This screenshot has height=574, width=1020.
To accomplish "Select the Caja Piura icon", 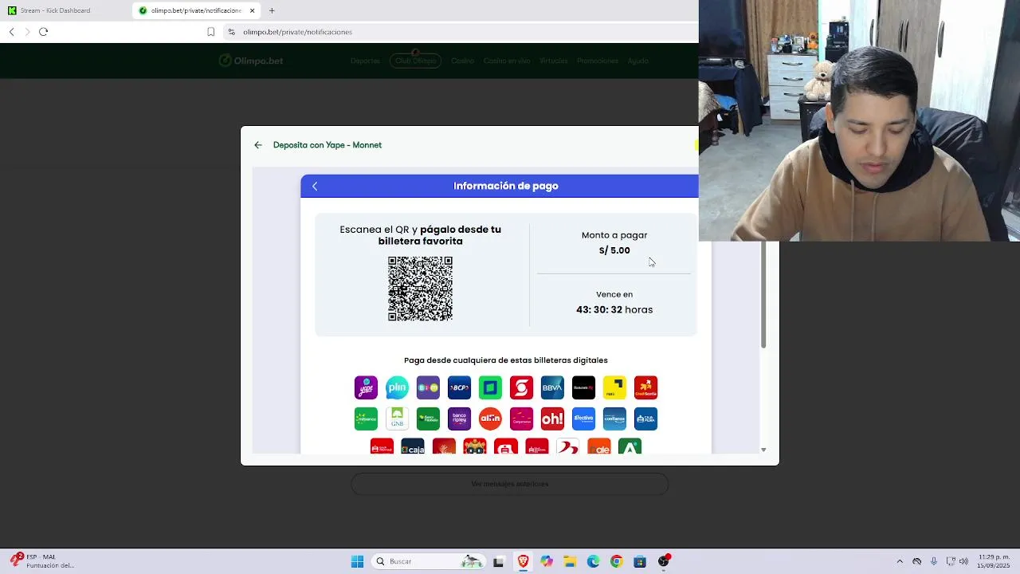I will pyautogui.click(x=645, y=419).
